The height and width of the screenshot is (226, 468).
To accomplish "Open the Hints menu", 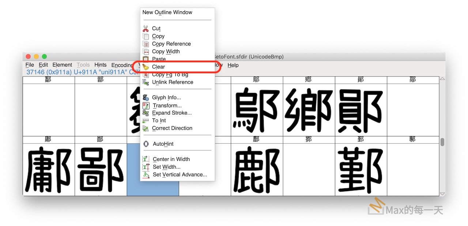I will point(100,65).
